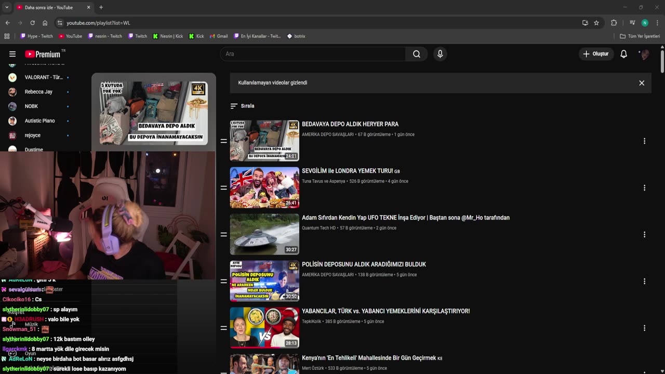This screenshot has width=665, height=374.
Task: Open the media controls icon in toolbar
Action: coord(632,23)
